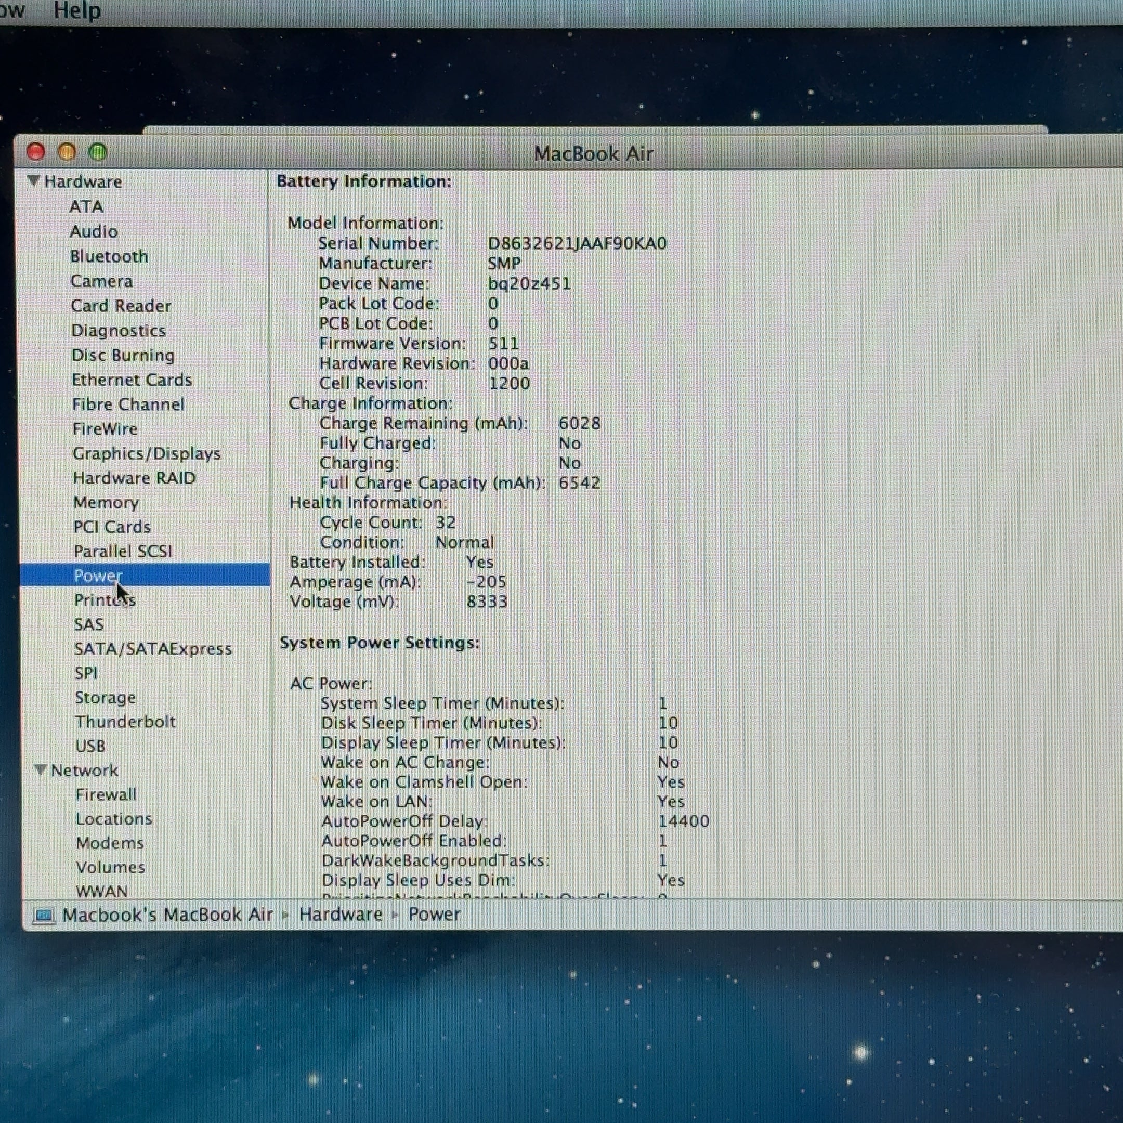Select SATA/SATAExpress in the sidebar
The image size is (1123, 1123).
[x=153, y=649]
